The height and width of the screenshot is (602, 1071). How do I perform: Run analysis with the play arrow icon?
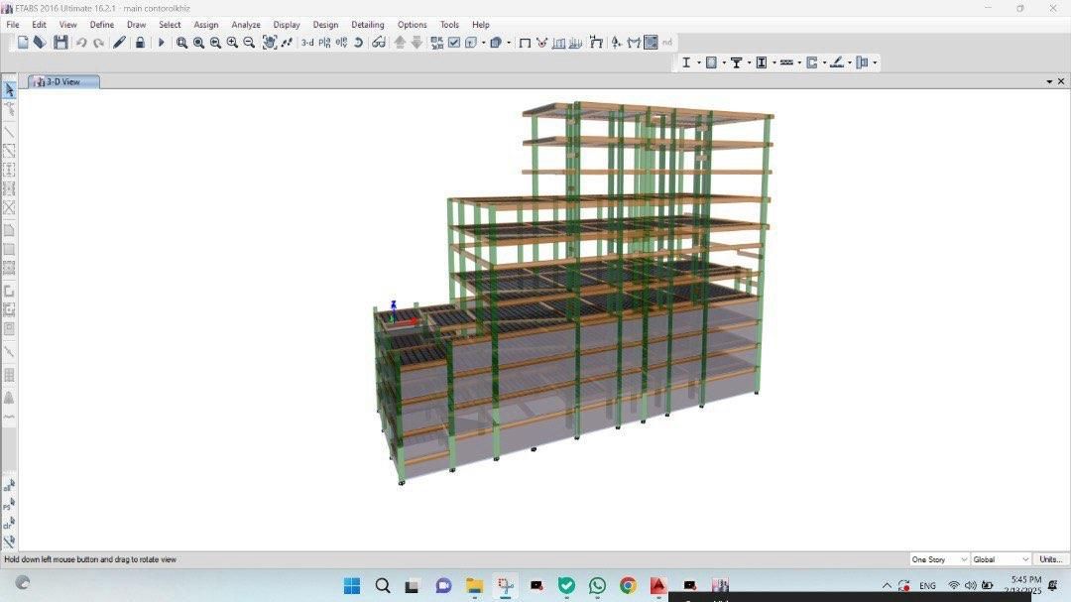[162, 43]
